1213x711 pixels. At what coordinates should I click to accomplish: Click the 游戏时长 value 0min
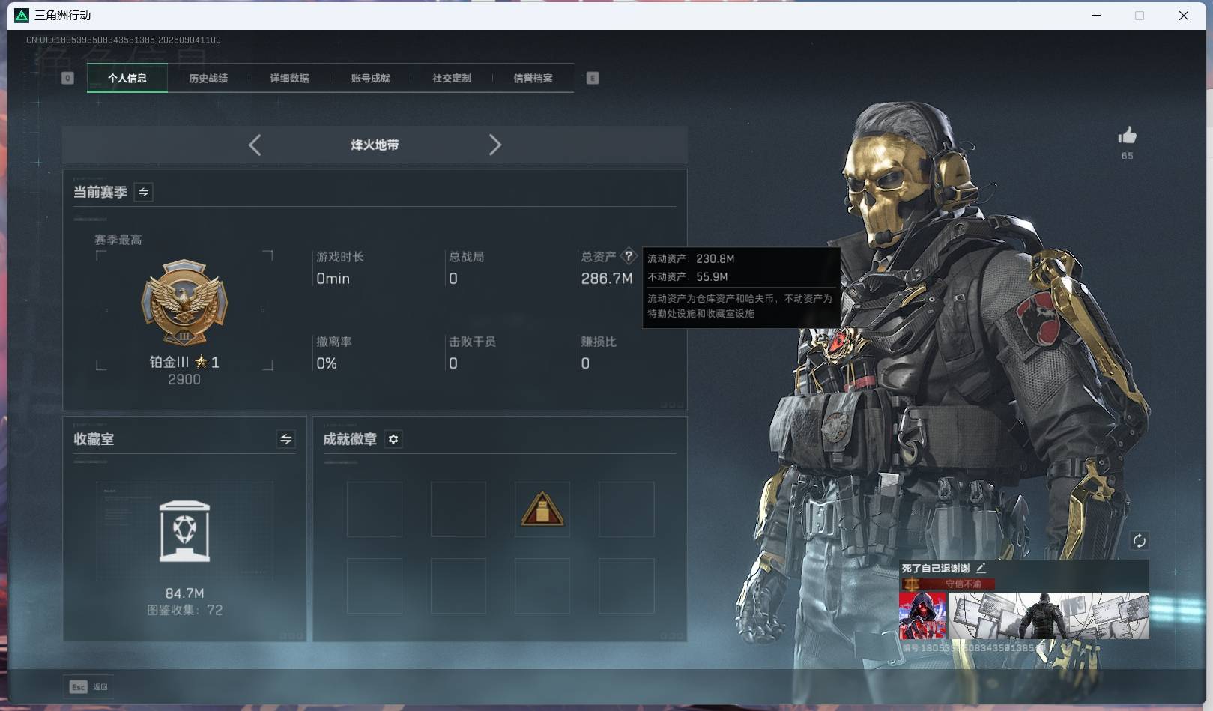click(333, 279)
